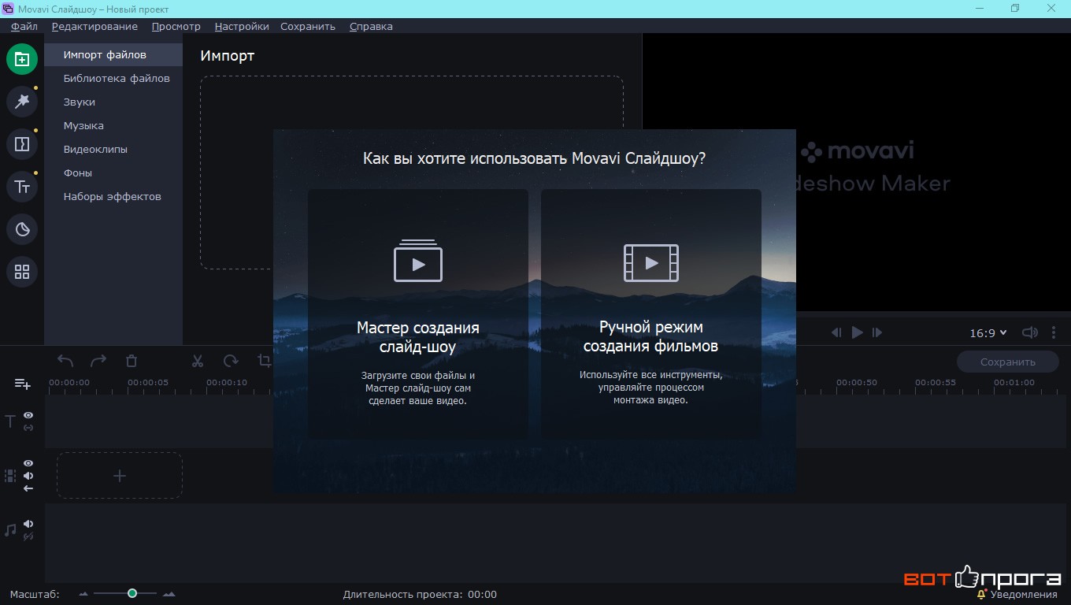Screen dimensions: 1071x605
Task: Click the 00:00:05 mark on timeline ruler
Action: [x=148, y=382]
